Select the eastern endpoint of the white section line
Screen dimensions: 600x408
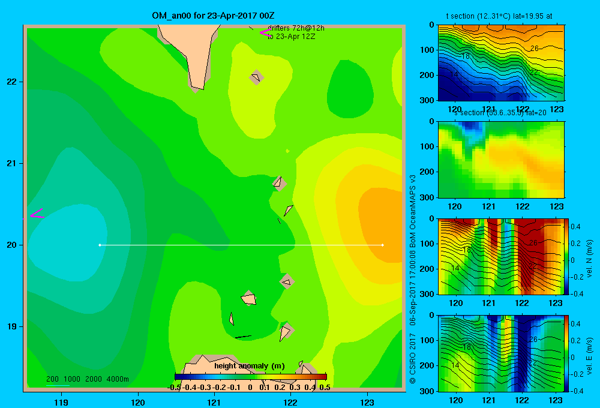point(383,245)
